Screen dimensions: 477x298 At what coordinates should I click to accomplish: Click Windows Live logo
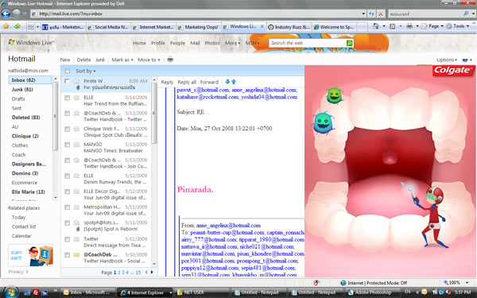coord(31,42)
